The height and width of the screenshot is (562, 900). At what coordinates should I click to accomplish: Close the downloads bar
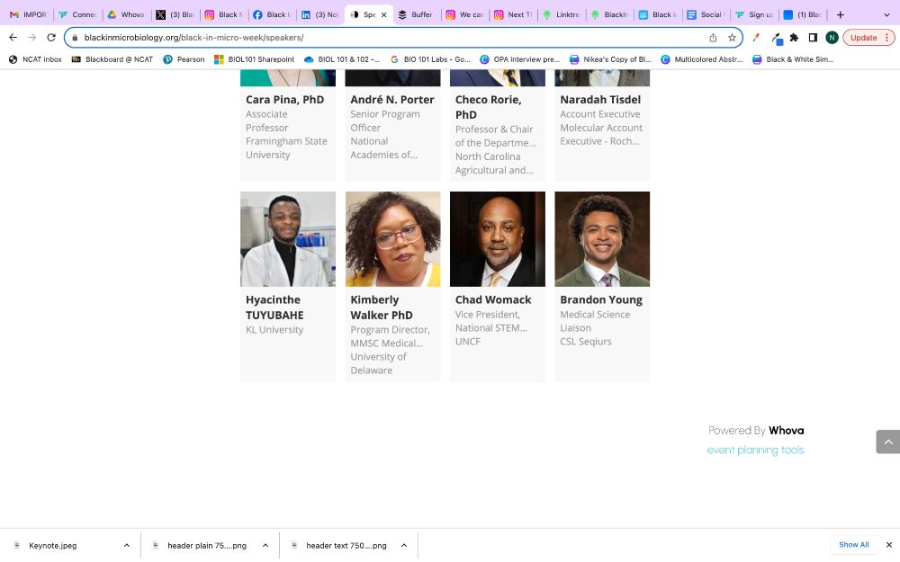[889, 545]
